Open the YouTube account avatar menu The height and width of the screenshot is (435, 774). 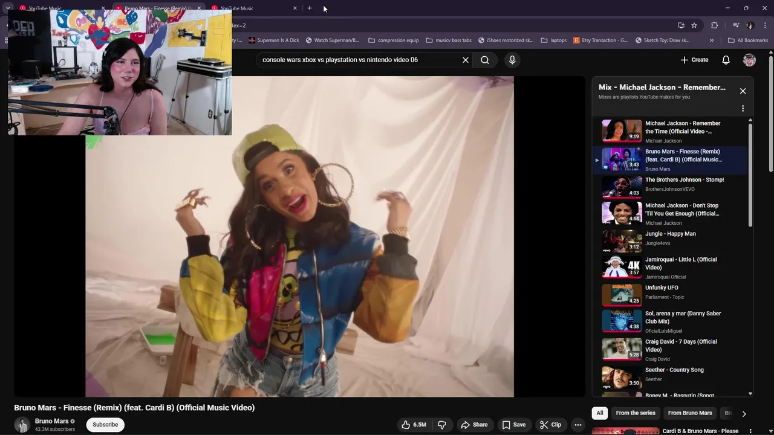(749, 60)
